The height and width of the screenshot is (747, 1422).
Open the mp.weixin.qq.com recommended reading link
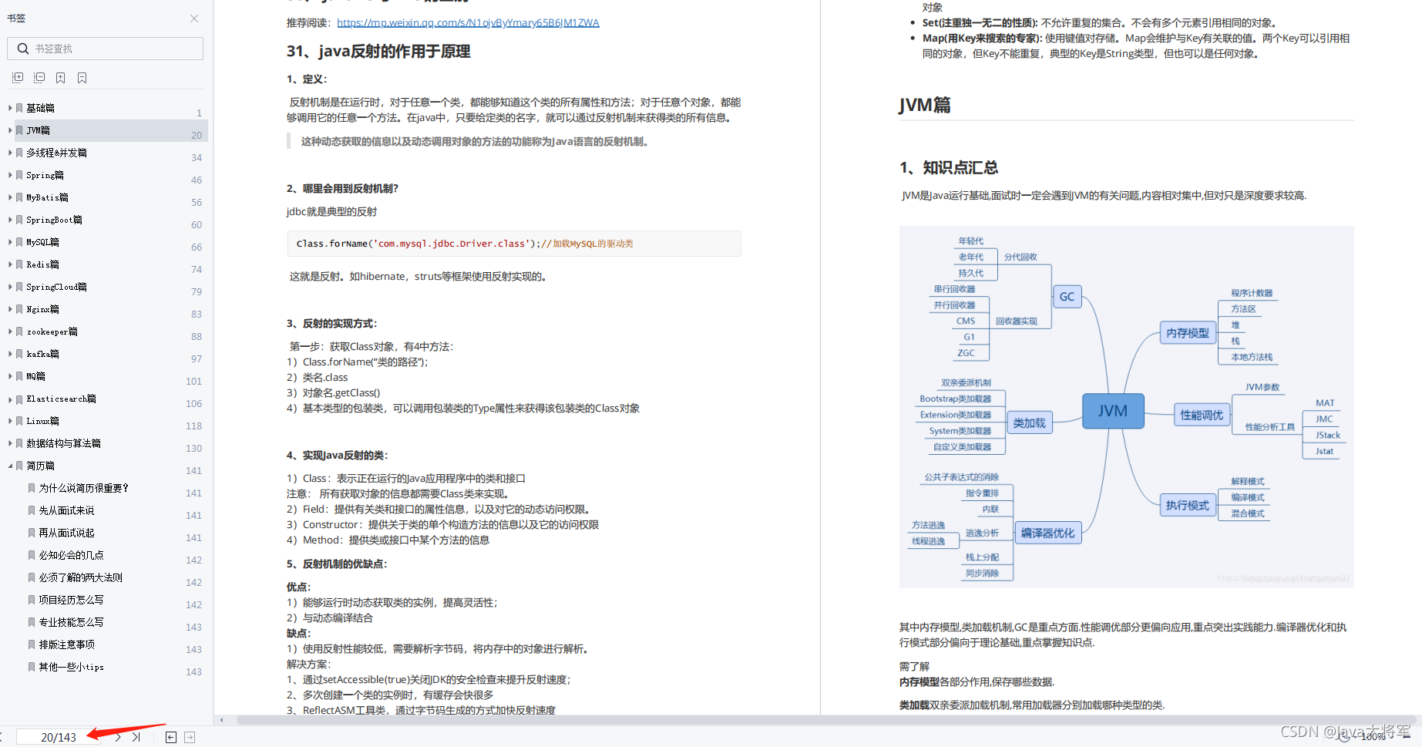pyautogui.click(x=468, y=23)
